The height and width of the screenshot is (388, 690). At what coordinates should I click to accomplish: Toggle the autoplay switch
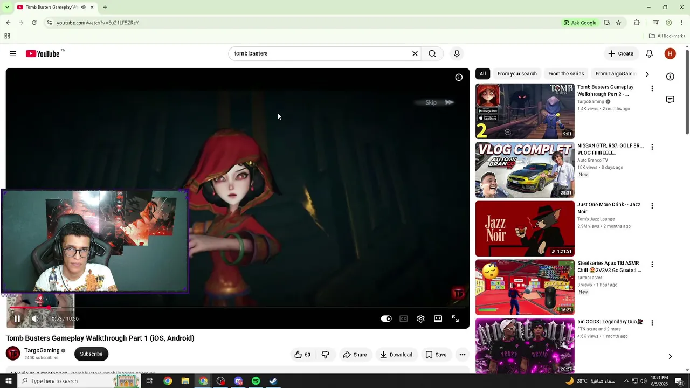point(386,318)
